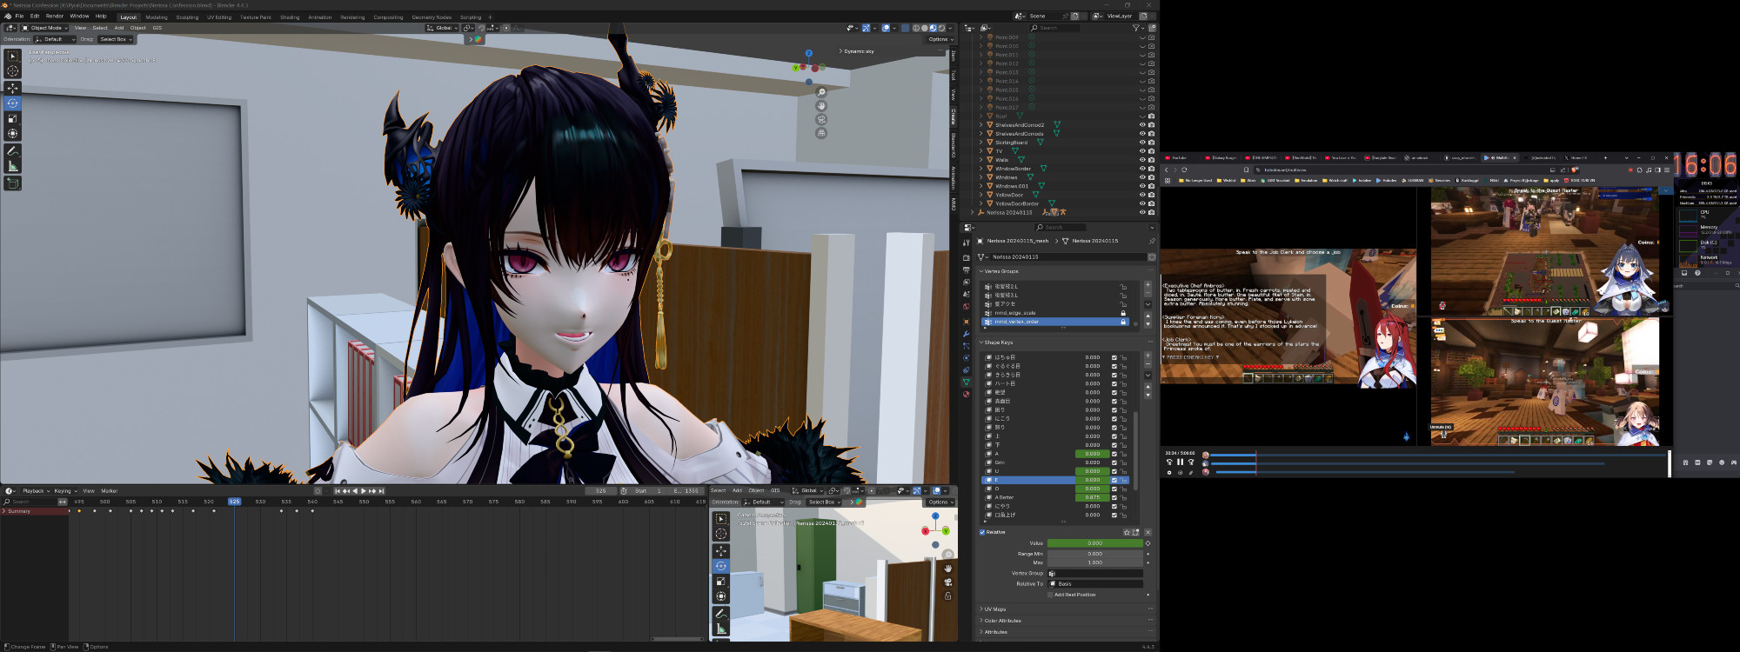1740x652 pixels.
Task: Select the Move tool in the main viewport toolbar
Action: click(x=13, y=88)
